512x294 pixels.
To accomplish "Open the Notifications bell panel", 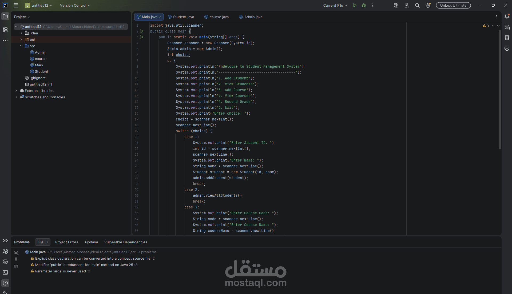I will [507, 16].
